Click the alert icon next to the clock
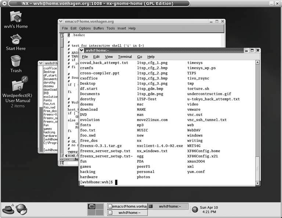The height and width of the screenshot is (218, 282). (195, 209)
